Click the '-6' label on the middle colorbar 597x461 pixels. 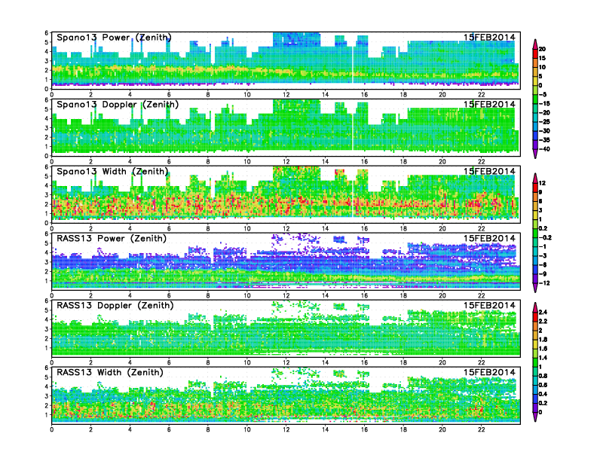(543, 264)
